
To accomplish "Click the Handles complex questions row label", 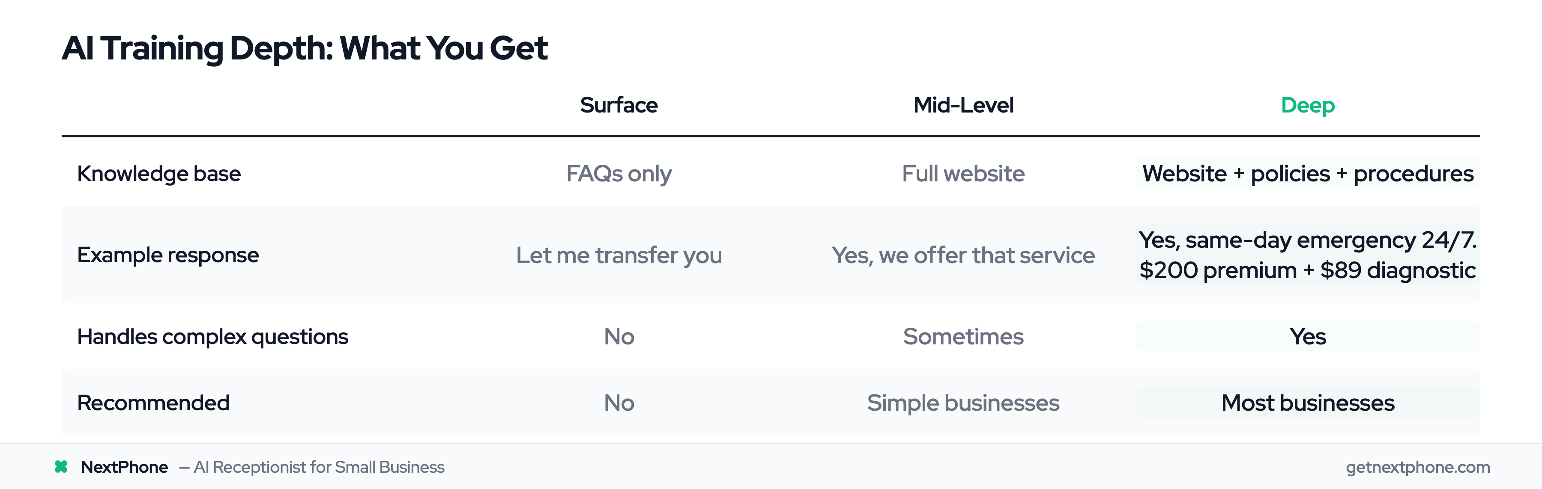I will (212, 337).
